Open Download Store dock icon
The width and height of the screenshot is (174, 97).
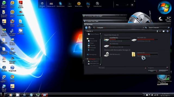tap(60, 4)
